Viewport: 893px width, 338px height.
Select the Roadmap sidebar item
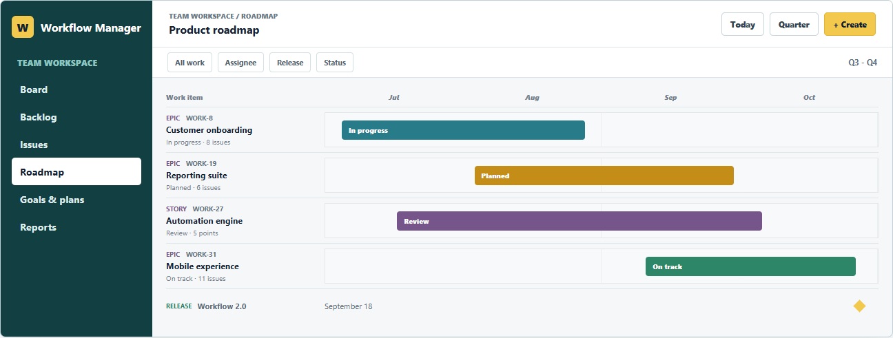coord(76,171)
